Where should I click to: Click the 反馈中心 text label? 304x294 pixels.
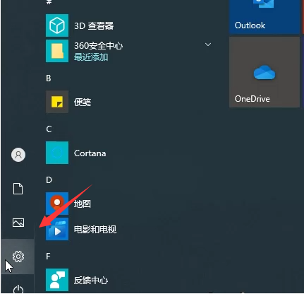coord(91,280)
